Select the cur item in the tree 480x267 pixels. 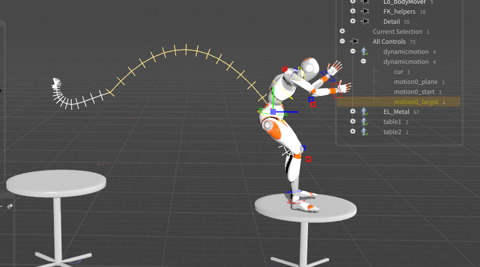[x=398, y=72]
